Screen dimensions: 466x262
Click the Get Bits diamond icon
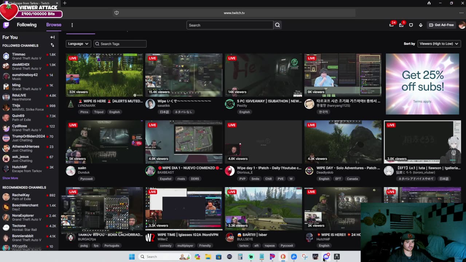[x=420, y=25]
